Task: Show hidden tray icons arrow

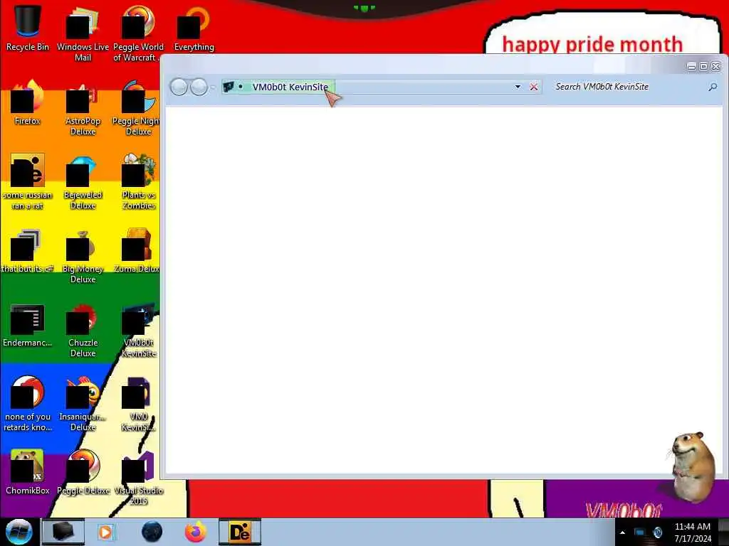Action: [622, 532]
